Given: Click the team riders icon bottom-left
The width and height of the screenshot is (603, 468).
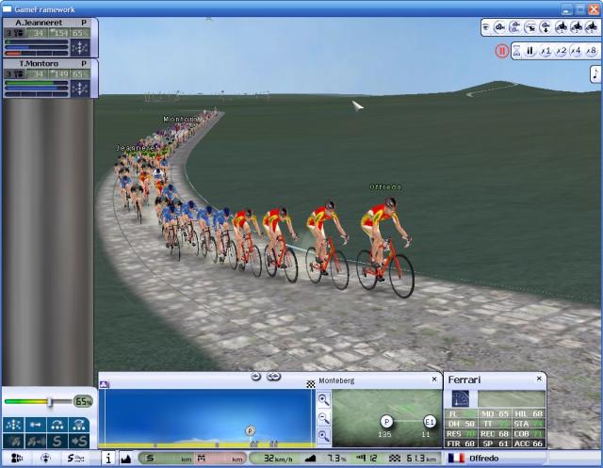Looking at the screenshot, I should coord(17,459).
